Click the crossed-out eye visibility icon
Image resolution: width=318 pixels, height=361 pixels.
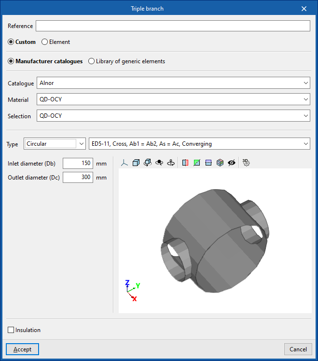coord(232,163)
